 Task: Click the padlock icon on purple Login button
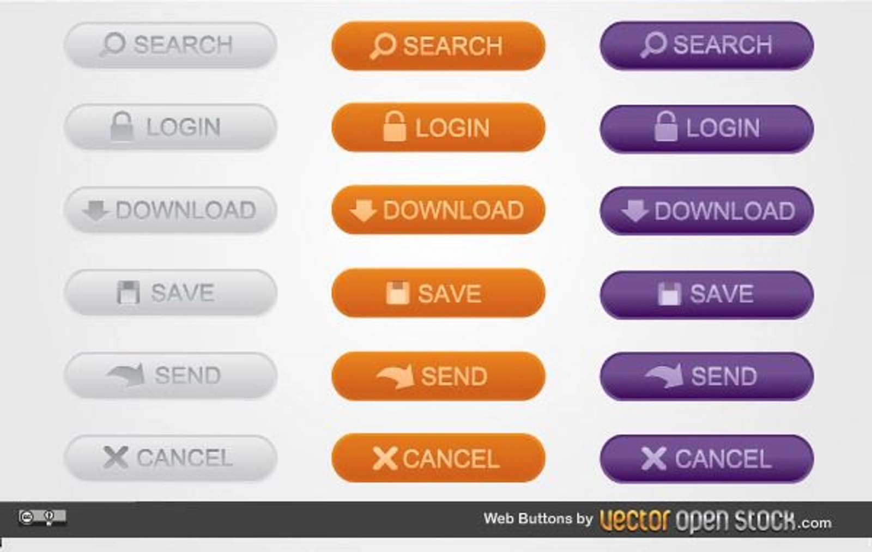[665, 126]
